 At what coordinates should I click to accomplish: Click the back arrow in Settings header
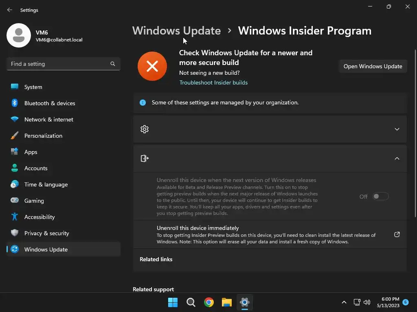pyautogui.click(x=10, y=10)
